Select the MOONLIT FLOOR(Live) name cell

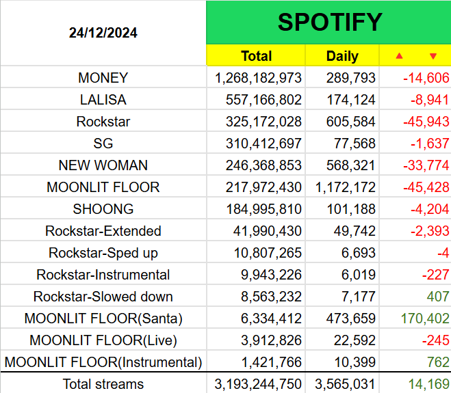(103, 340)
